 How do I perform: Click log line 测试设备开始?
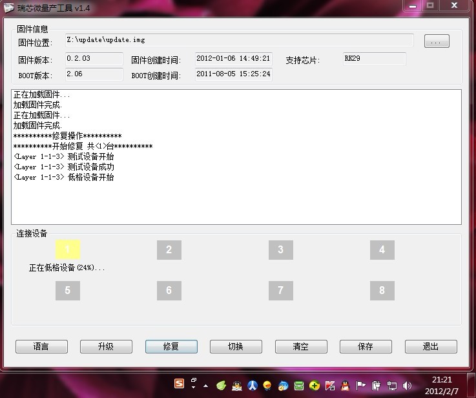(64, 156)
